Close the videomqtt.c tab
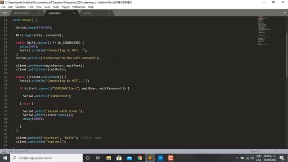Viewport: 288px width, 162px height. (74, 13)
